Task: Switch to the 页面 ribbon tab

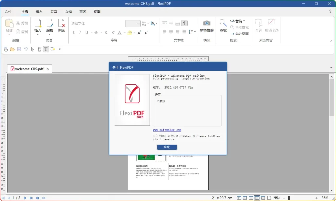Action: (x=53, y=11)
